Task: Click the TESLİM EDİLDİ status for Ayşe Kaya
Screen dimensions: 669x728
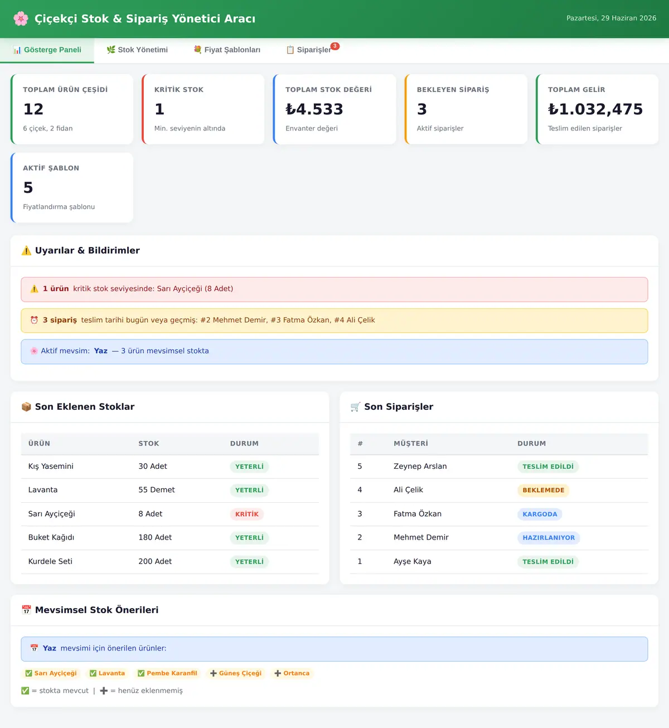Action: coord(548,562)
